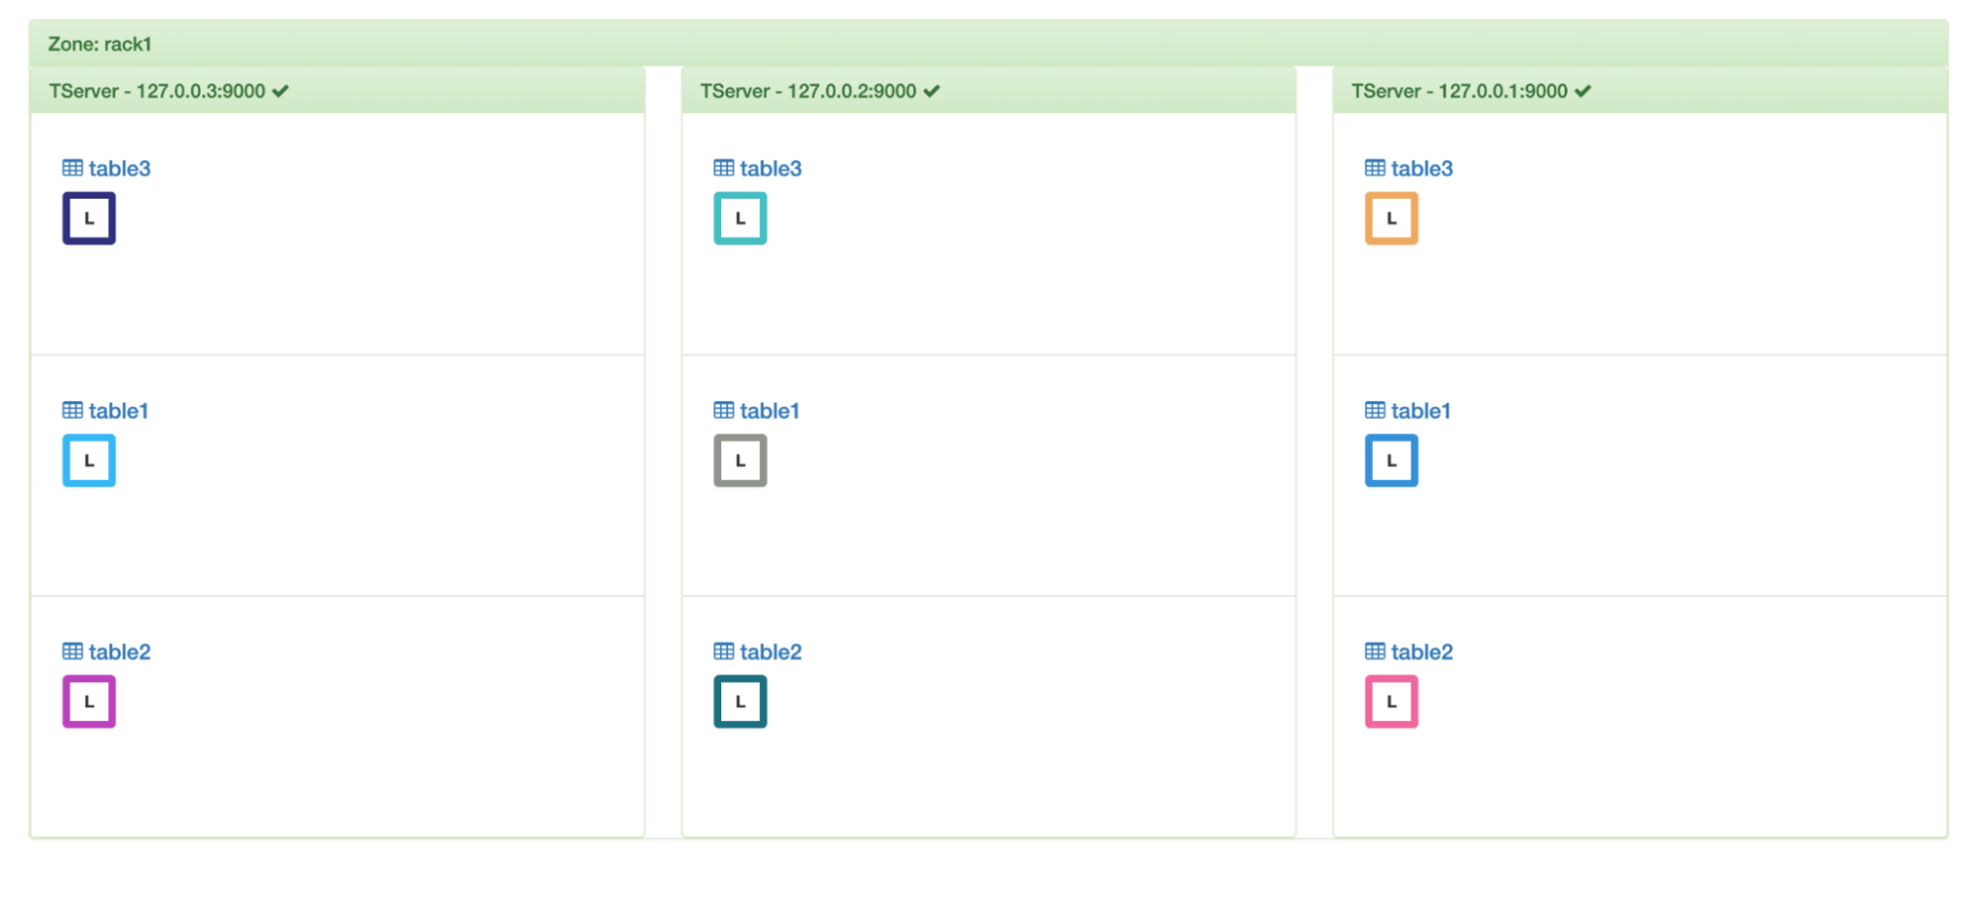Open table2 link on TServer 127.0.0.1

[1421, 653]
